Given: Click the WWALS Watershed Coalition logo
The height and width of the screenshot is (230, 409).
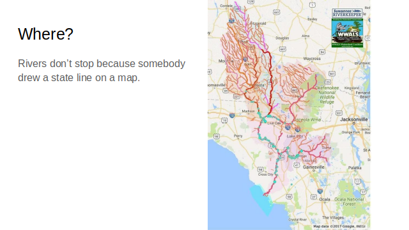Looking at the screenshot, I should [x=347, y=33].
